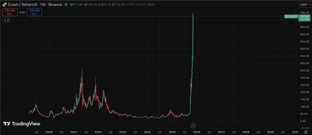Click the 2029 time axis label
Image resolution: width=312 pixels, height=135 pixels.
point(270,132)
